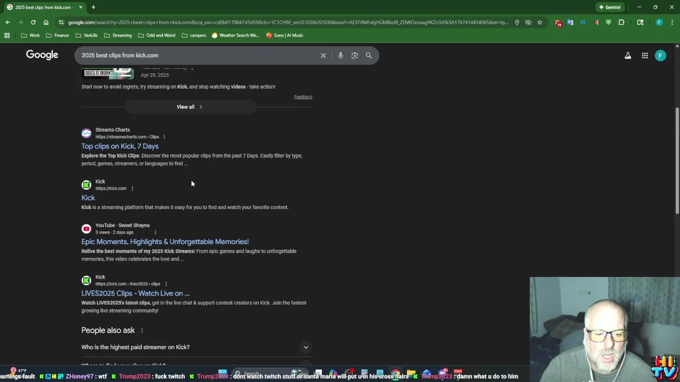Open Odd and Weird bookmark folder
This screenshot has height=382, width=680.
coord(157,35)
